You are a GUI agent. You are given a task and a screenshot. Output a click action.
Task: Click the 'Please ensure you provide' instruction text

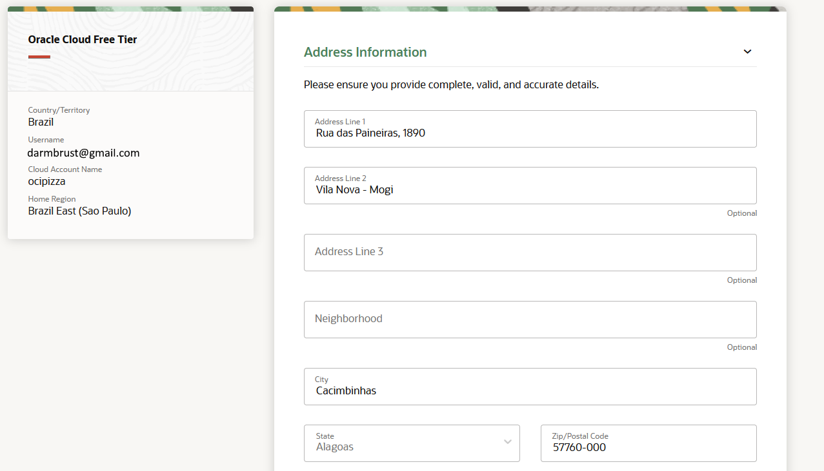451,84
